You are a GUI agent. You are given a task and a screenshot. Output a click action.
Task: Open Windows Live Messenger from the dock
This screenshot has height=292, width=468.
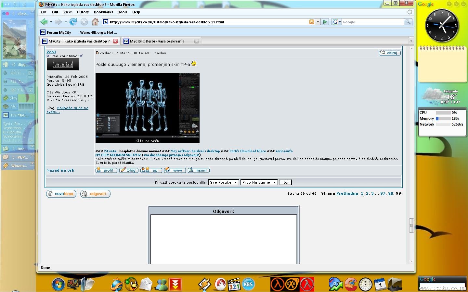coord(161,284)
